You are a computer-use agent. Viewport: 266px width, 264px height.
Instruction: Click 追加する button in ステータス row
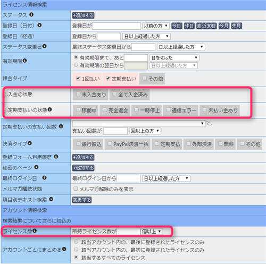(x=83, y=15)
